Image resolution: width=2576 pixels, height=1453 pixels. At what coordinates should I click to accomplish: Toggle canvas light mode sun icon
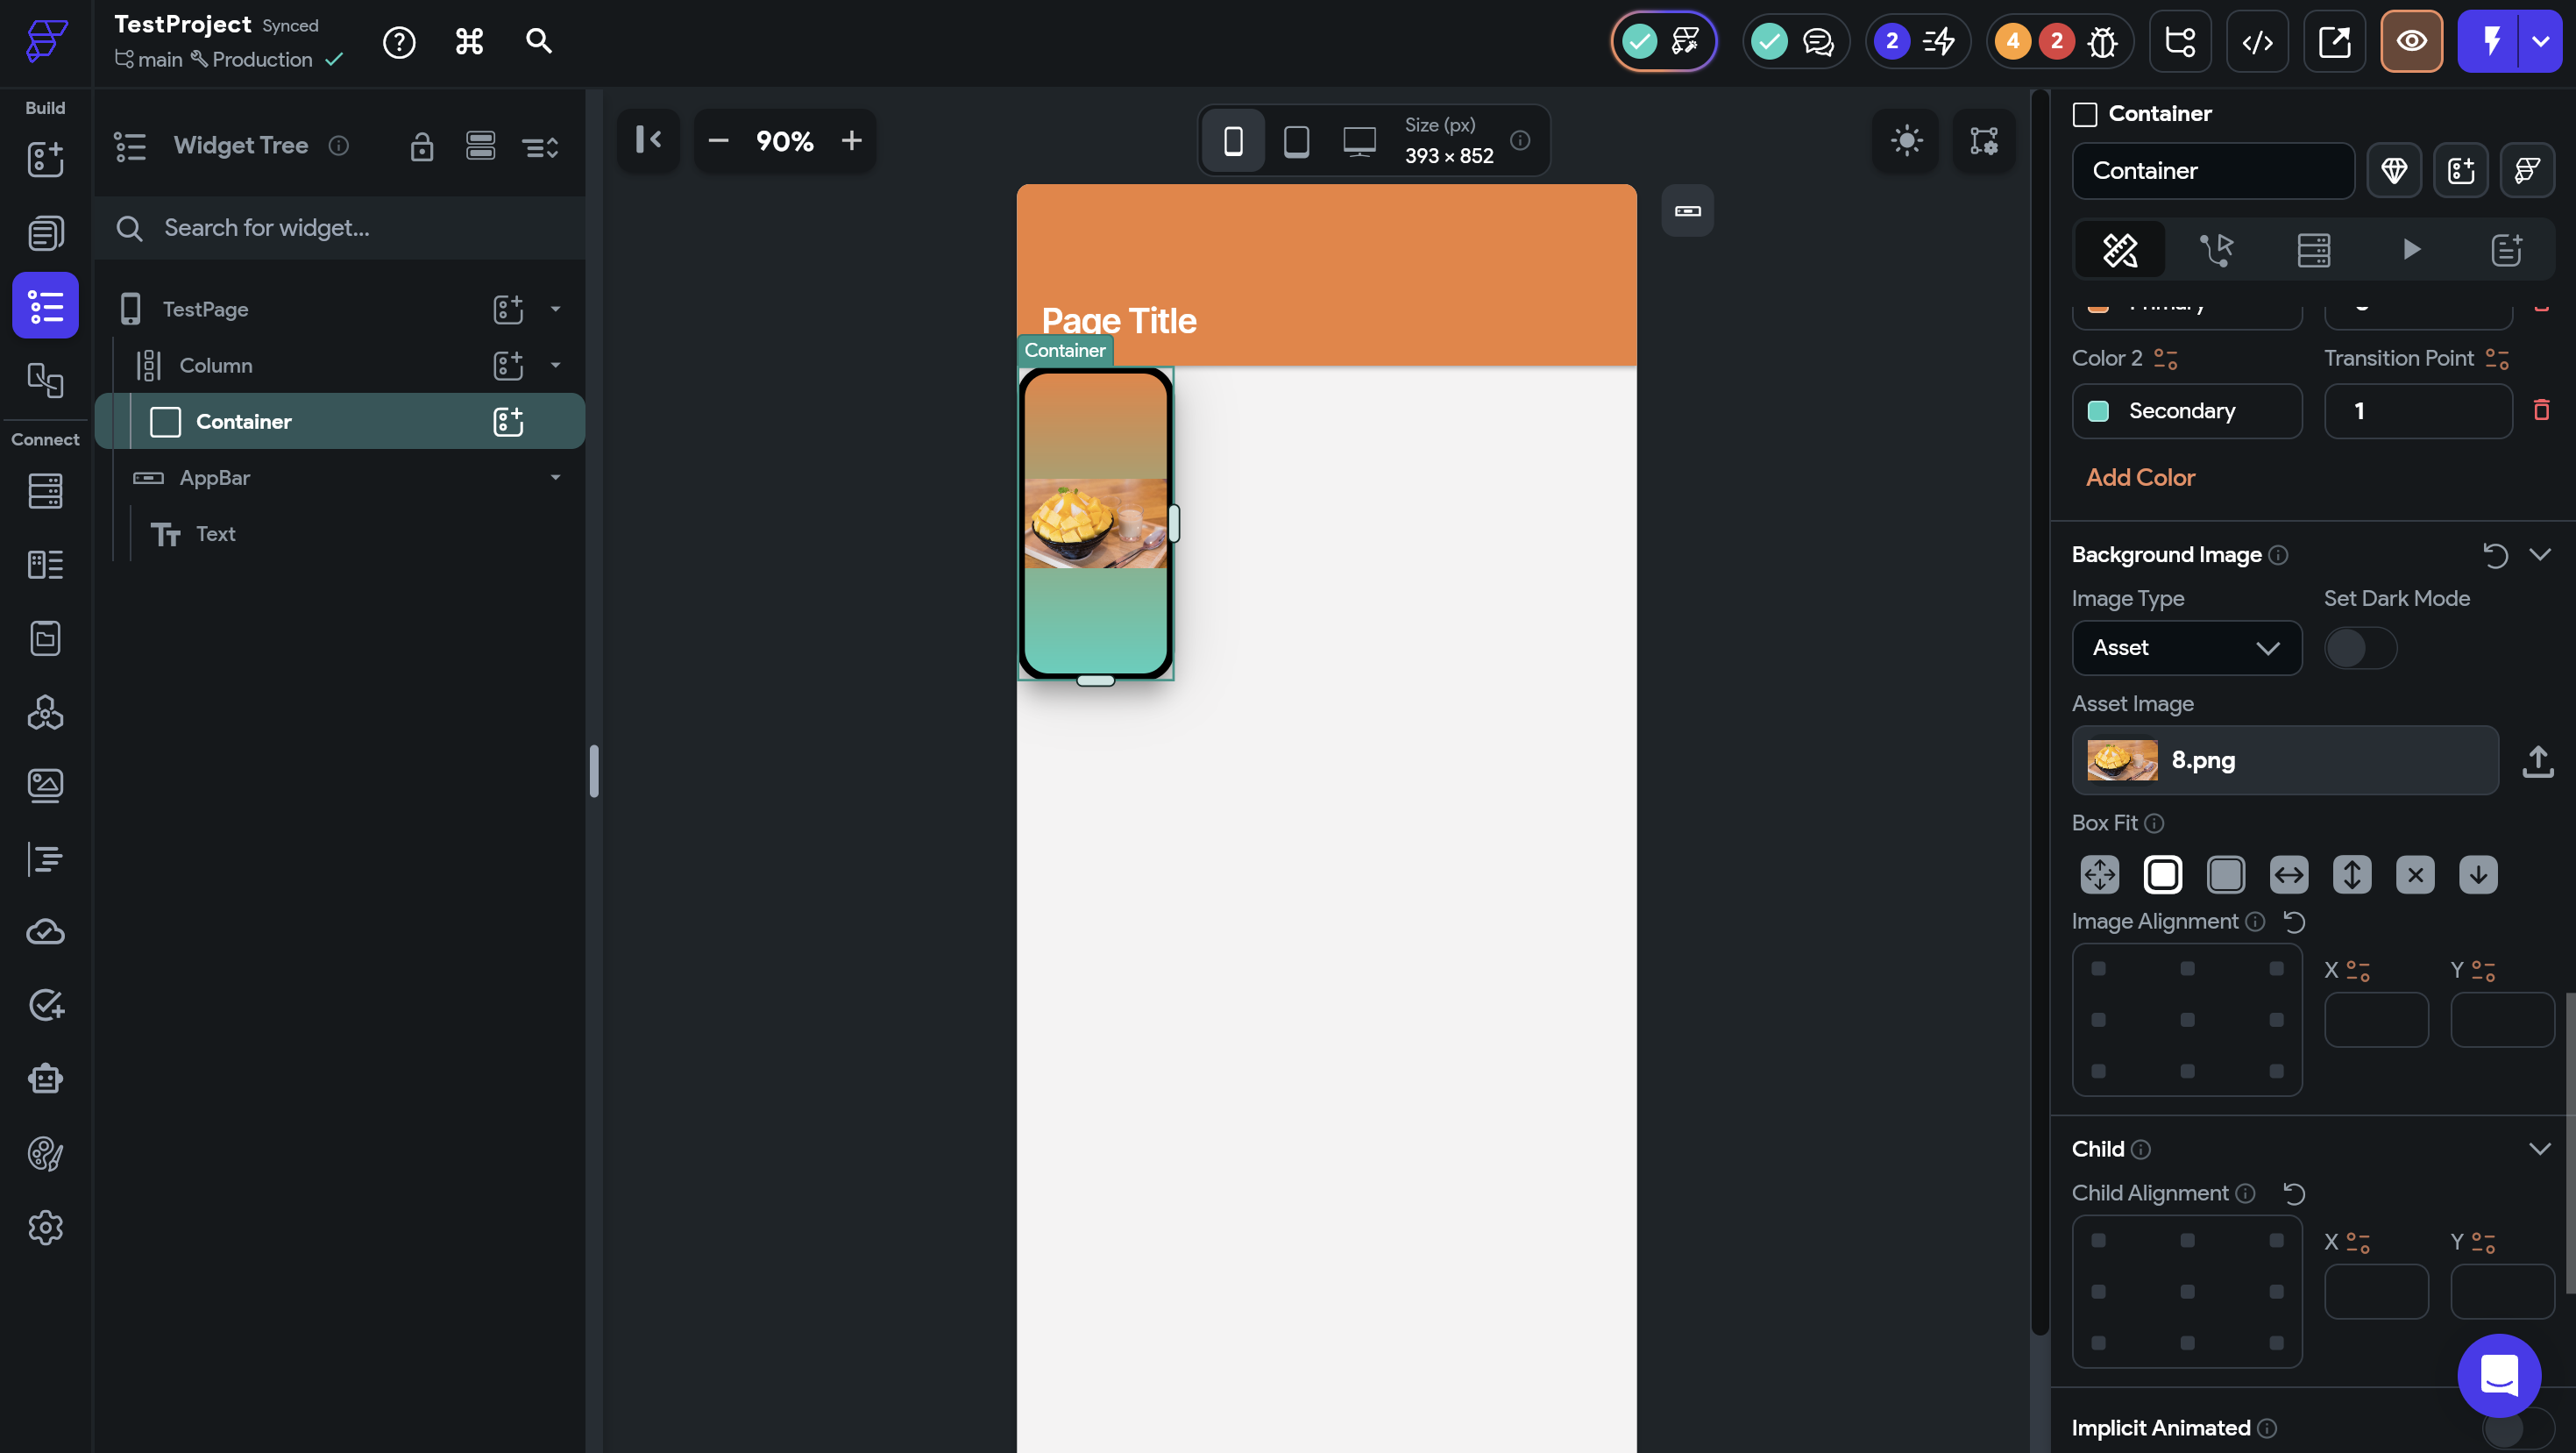[1906, 141]
